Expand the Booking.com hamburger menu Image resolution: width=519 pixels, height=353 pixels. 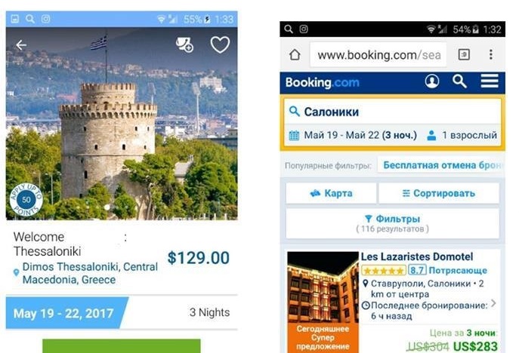click(x=490, y=81)
